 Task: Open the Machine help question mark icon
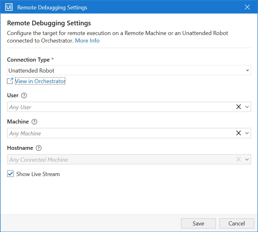(34, 122)
